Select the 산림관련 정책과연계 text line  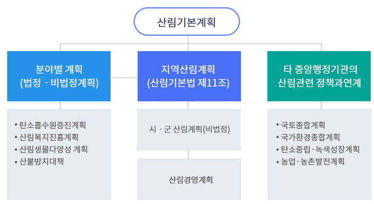[320, 83]
